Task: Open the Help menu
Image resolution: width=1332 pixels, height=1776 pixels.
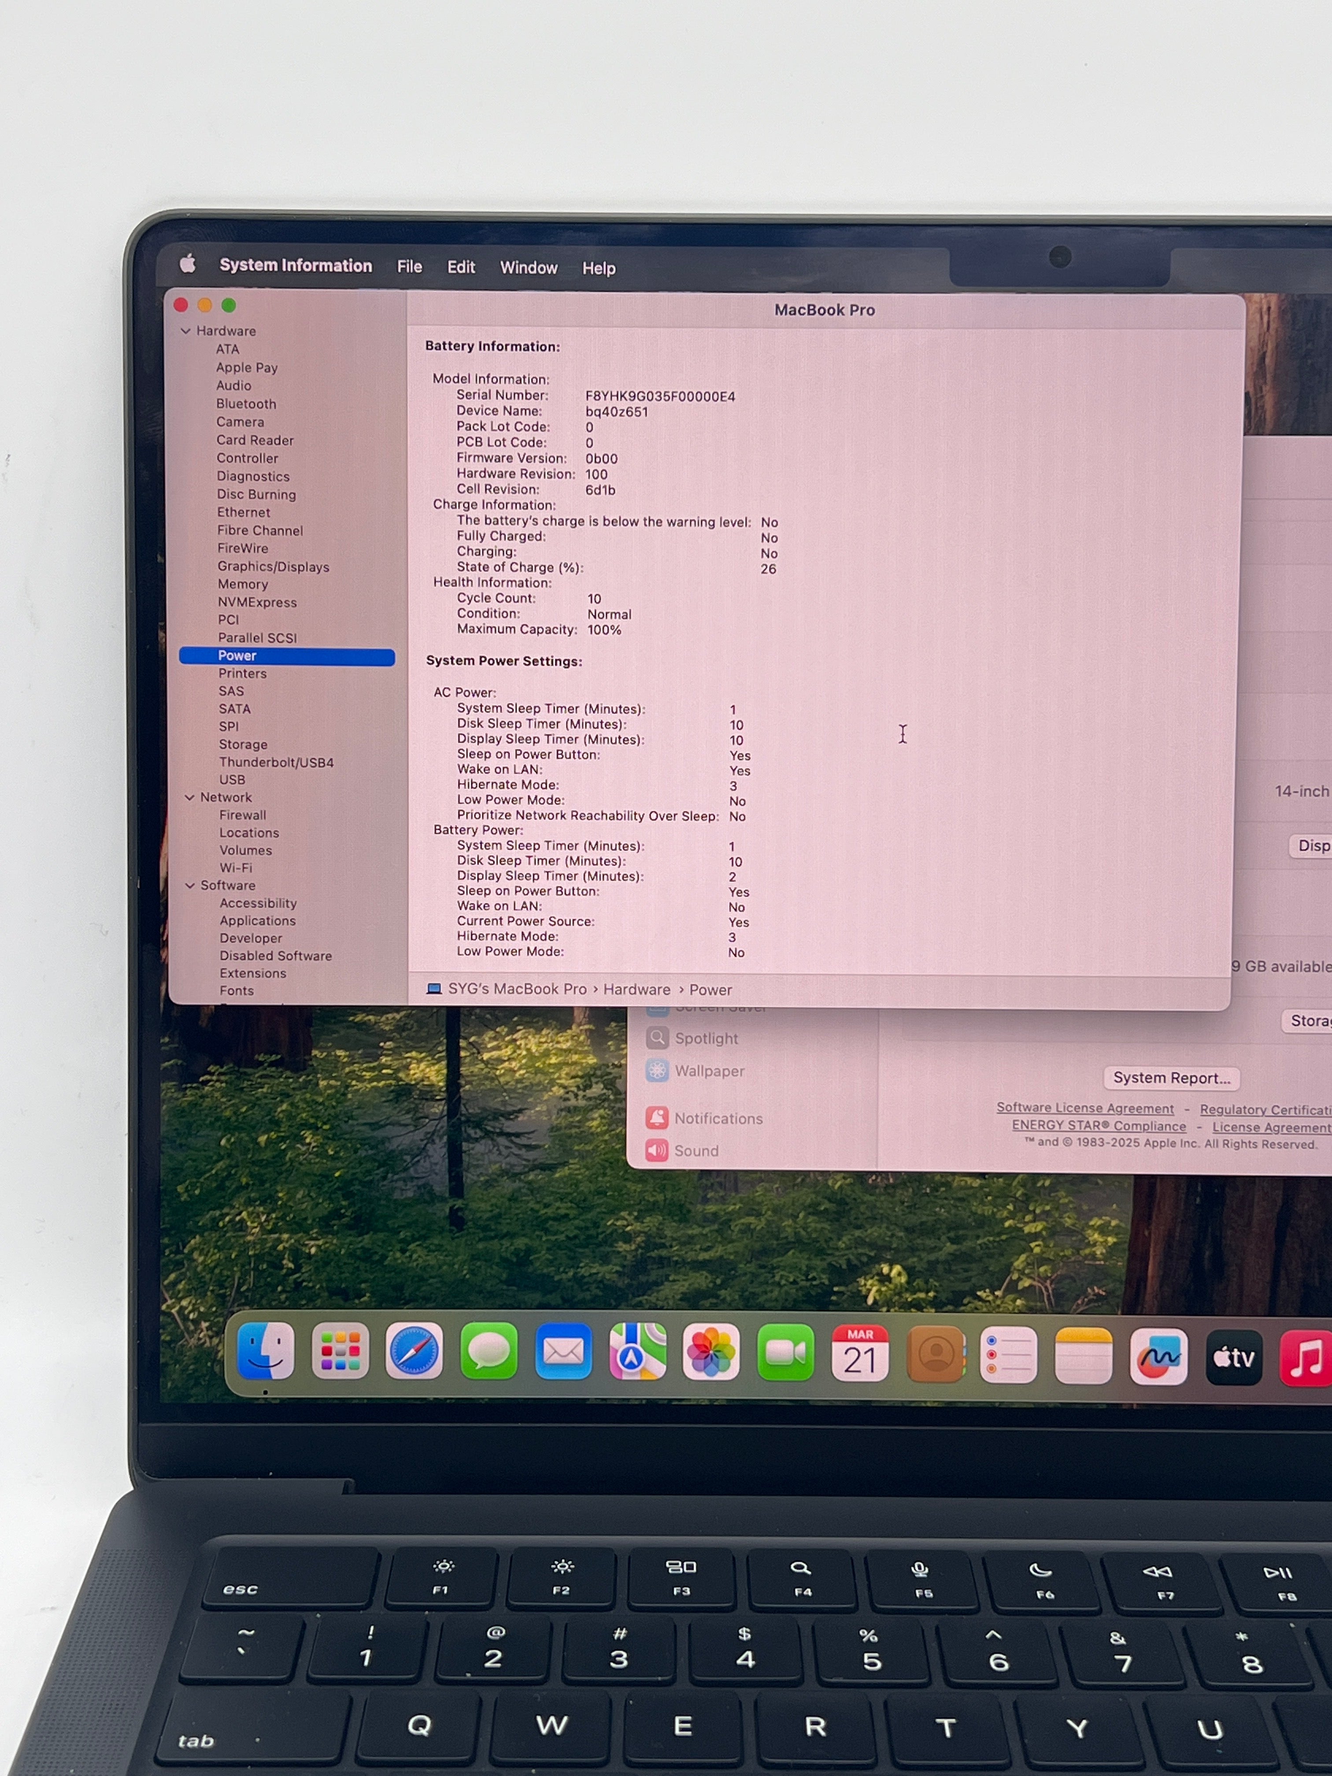Action: [x=599, y=268]
